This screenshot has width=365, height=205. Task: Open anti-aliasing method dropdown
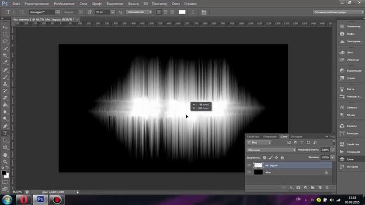click(x=139, y=12)
